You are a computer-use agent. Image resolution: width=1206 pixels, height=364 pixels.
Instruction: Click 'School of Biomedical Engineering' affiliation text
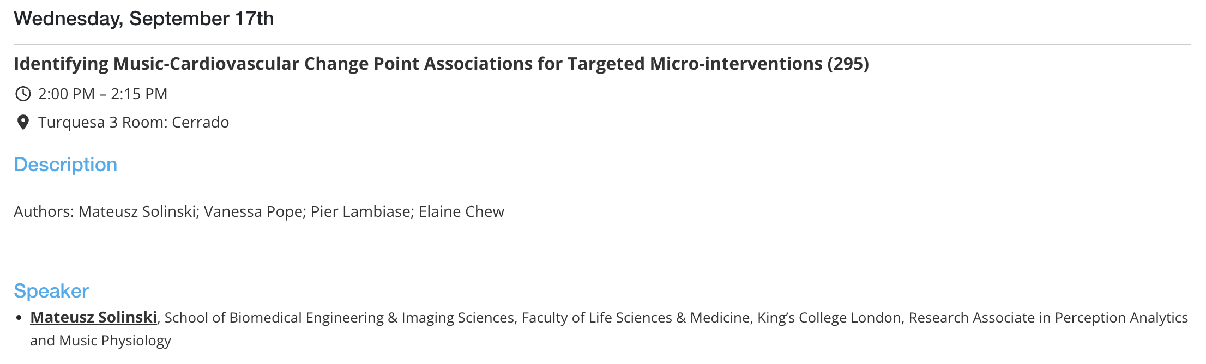[x=274, y=317]
